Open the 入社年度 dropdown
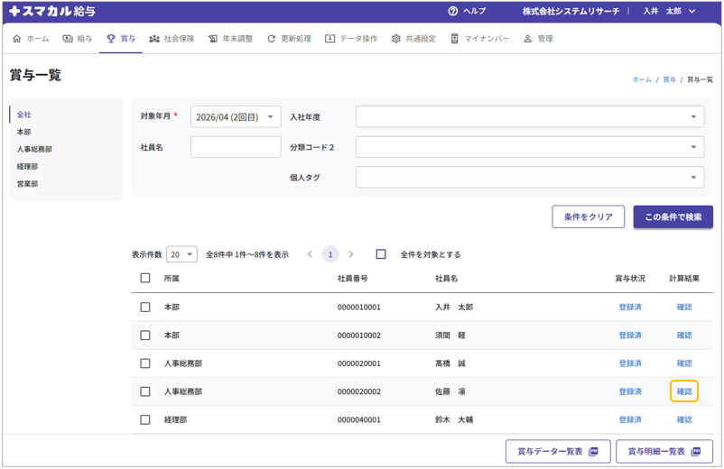Image resolution: width=724 pixels, height=469 pixels. (530, 117)
